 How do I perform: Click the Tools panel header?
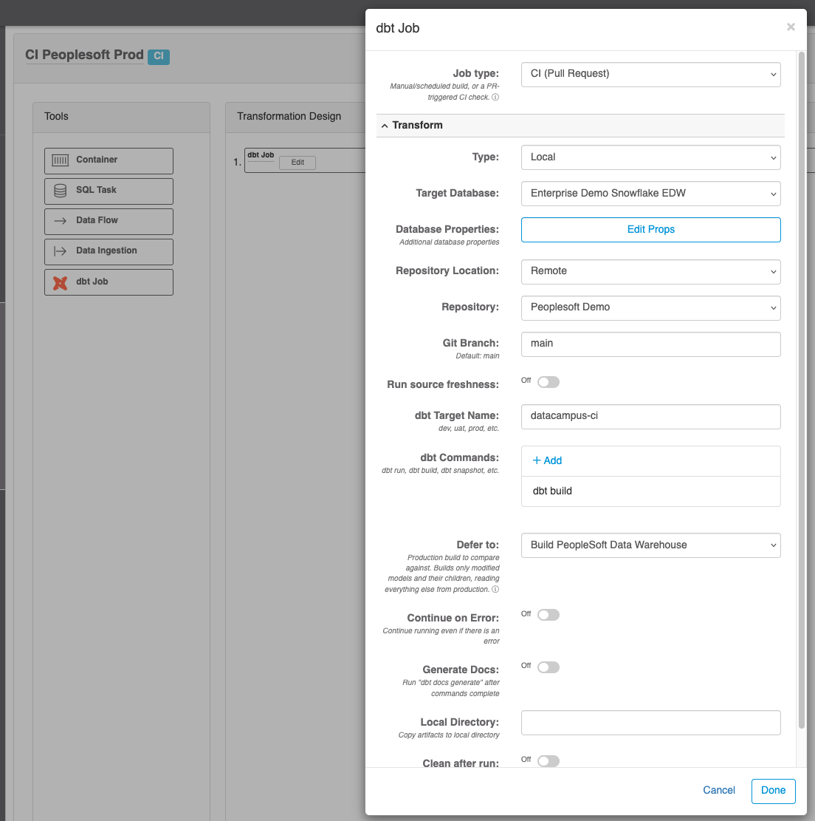[x=121, y=117]
